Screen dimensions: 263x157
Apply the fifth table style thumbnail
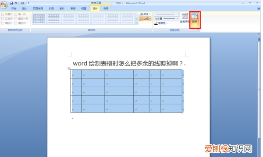pyautogui.click(x=98, y=18)
